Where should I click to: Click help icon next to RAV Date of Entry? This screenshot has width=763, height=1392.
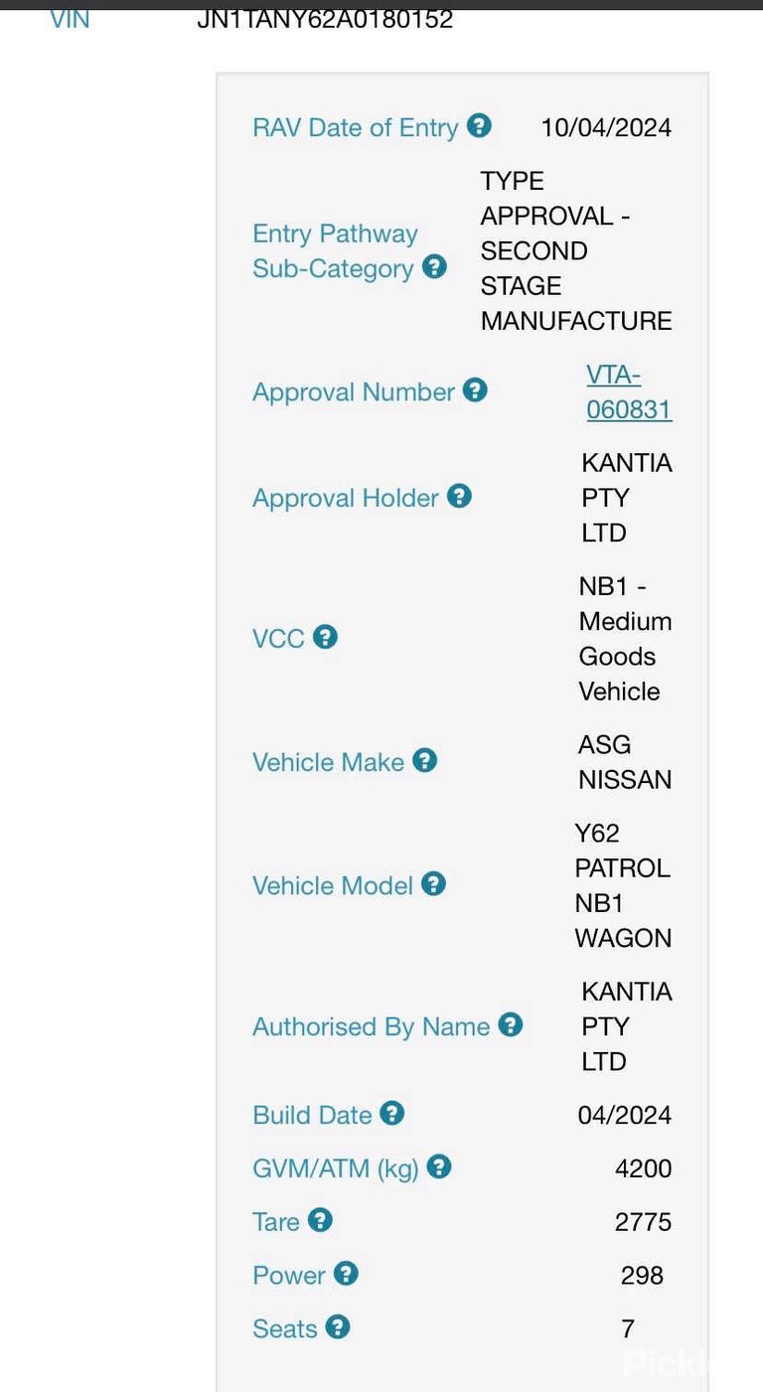coord(479,126)
